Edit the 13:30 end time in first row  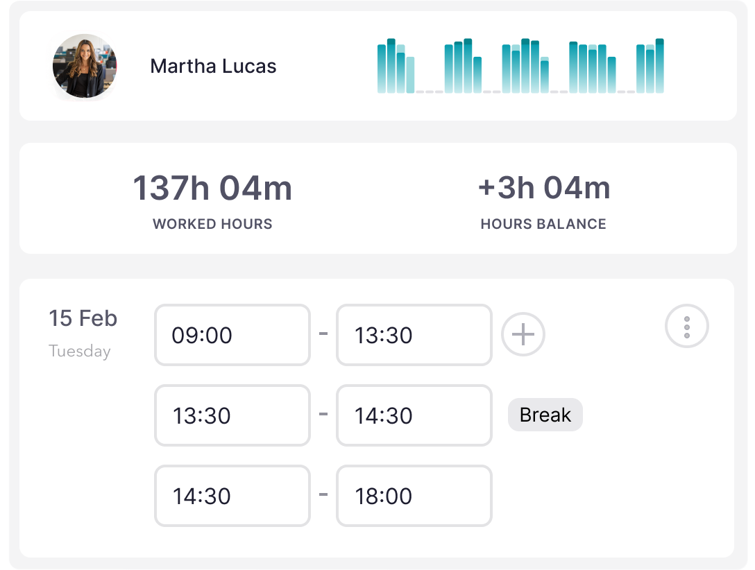[x=414, y=336]
